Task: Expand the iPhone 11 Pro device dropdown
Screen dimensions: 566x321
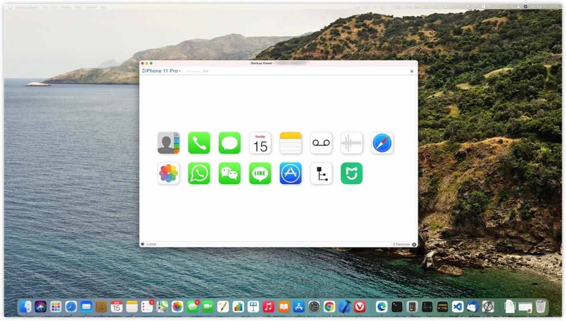Action: coord(161,71)
